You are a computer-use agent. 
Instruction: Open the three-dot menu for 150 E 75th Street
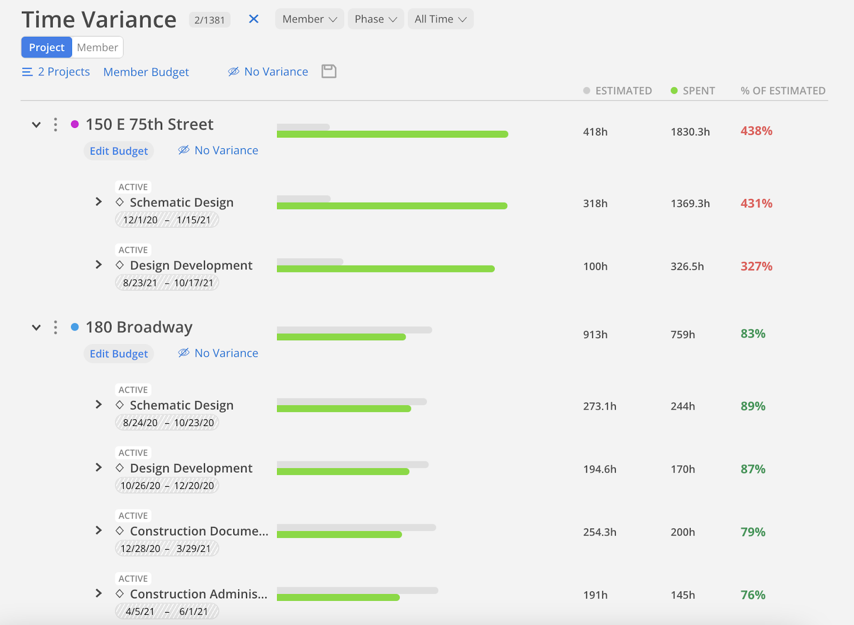(x=56, y=125)
